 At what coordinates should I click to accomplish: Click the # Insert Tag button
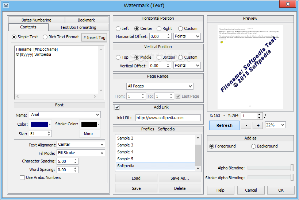point(94,38)
